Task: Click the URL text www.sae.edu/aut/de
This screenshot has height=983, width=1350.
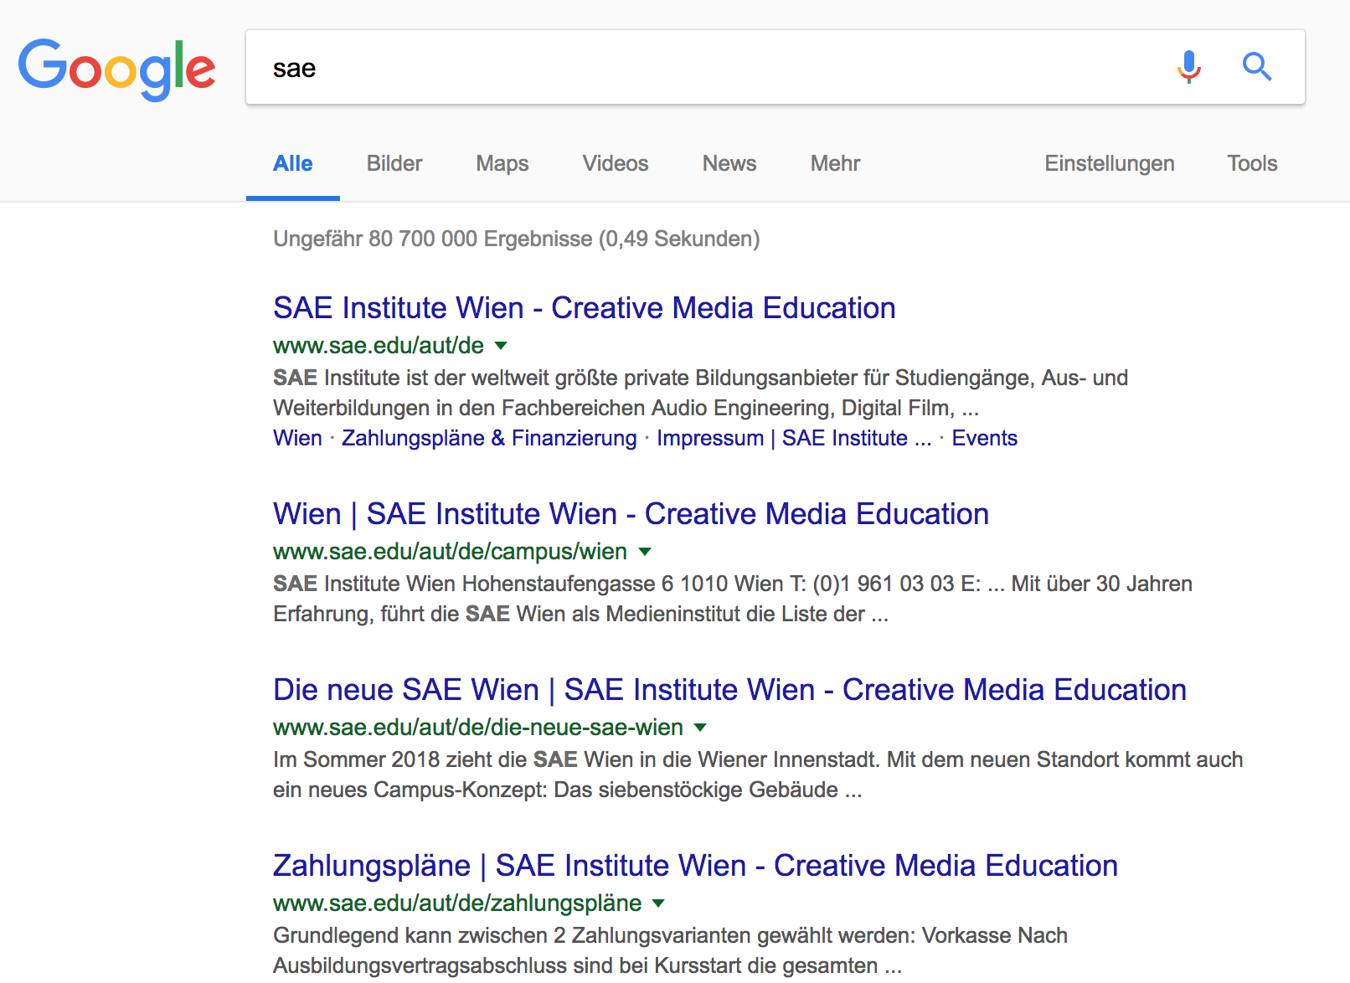Action: [379, 345]
